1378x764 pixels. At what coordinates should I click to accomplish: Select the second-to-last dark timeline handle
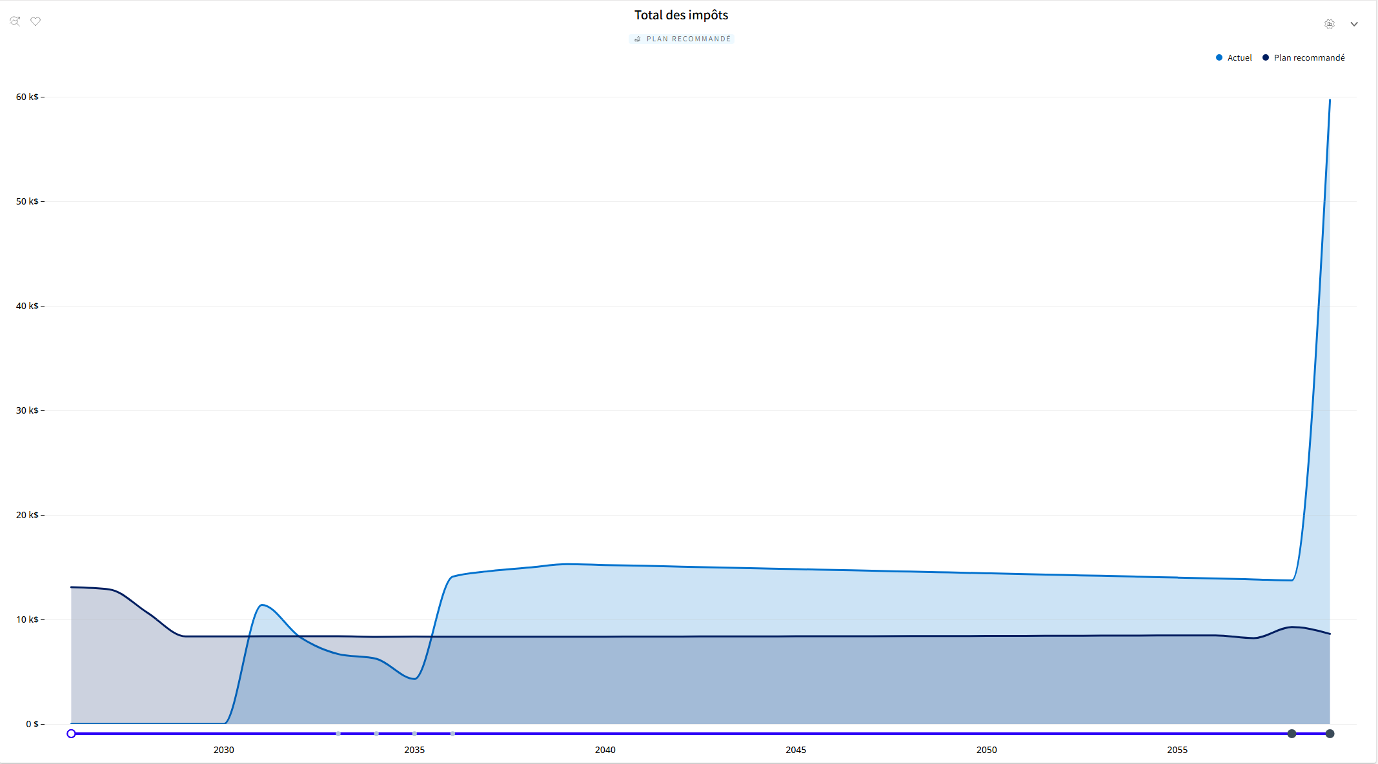(x=1292, y=734)
